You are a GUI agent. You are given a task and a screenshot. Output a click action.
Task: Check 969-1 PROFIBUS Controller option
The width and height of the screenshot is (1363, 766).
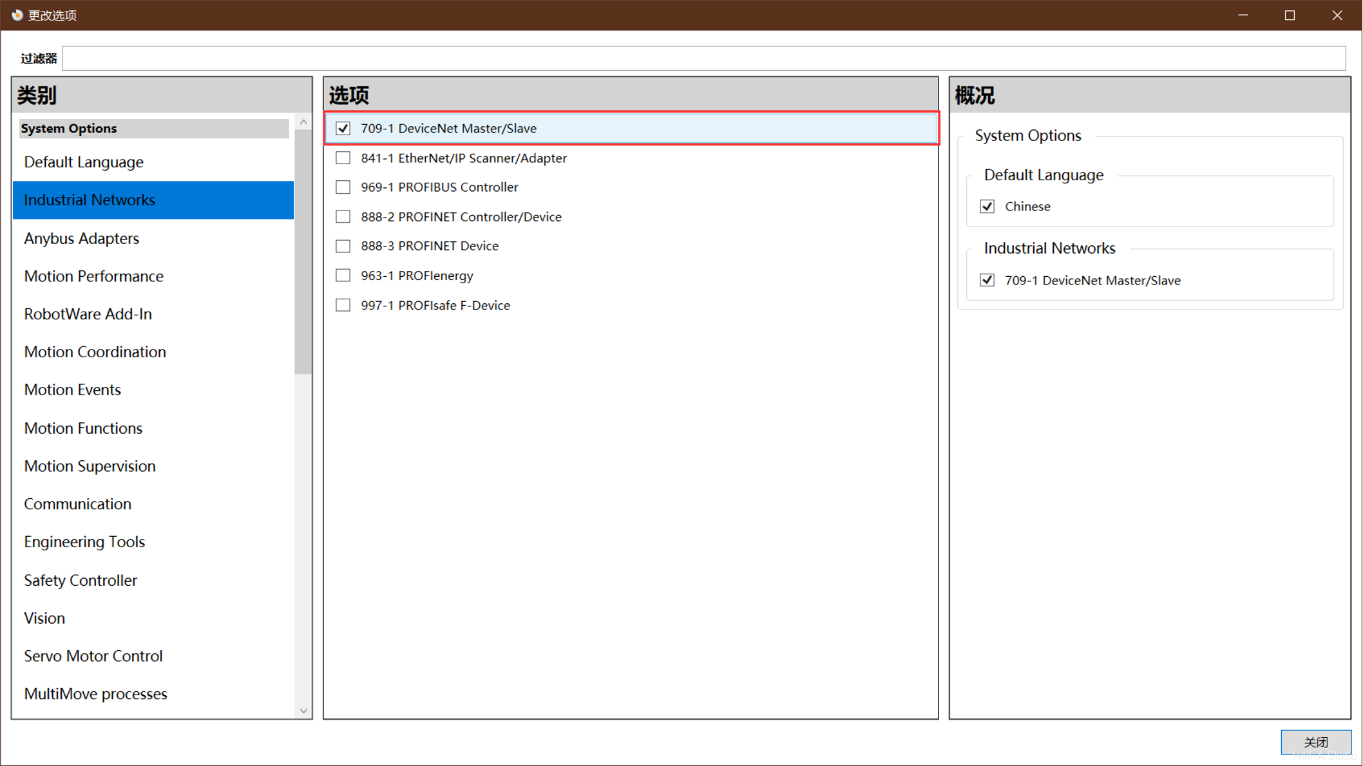click(343, 187)
